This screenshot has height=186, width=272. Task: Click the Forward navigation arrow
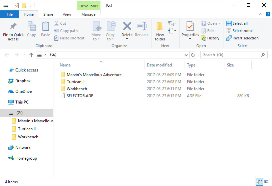point(16,55)
